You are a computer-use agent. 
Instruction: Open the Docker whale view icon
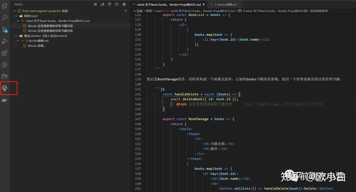pos(4,100)
